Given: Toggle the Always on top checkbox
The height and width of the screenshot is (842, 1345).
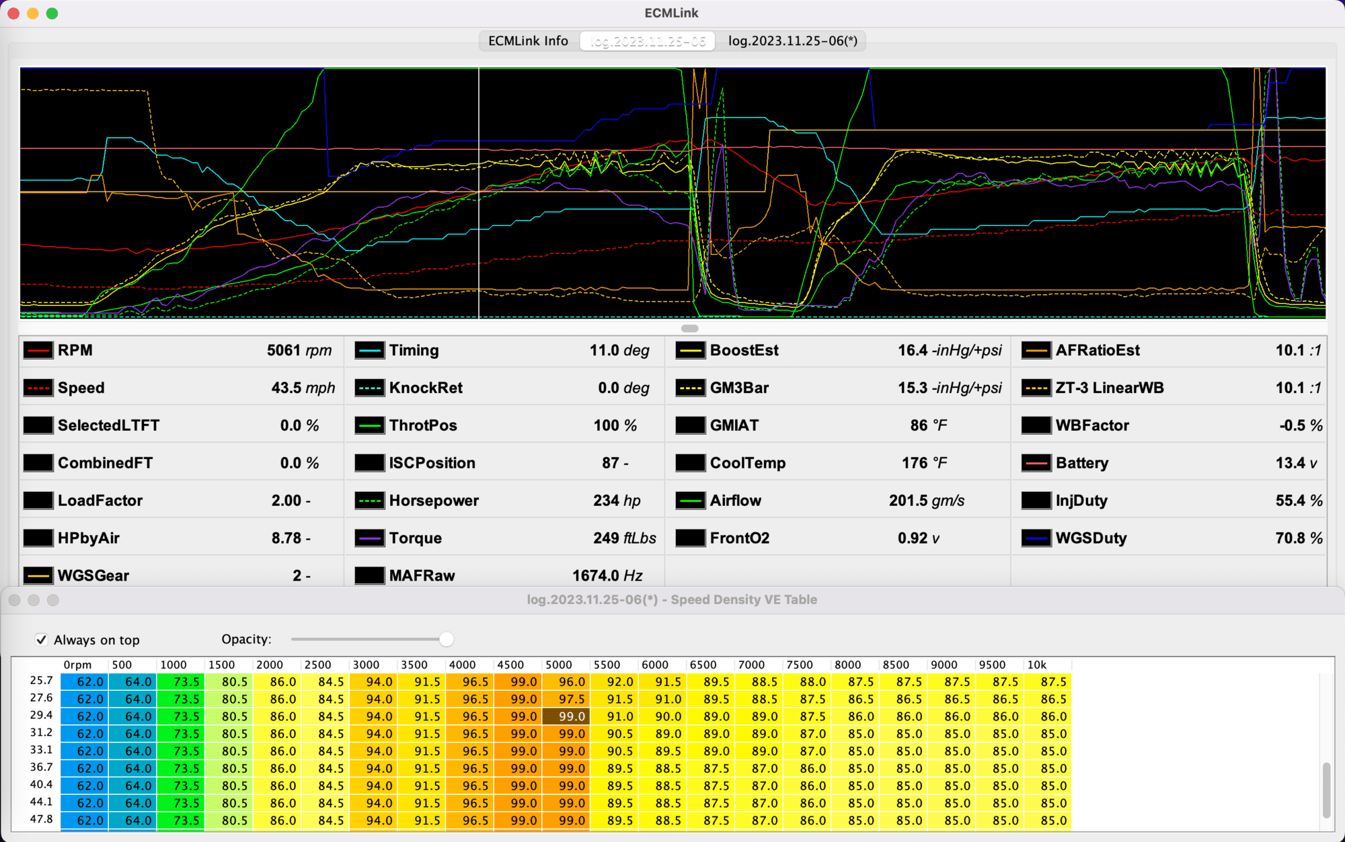Looking at the screenshot, I should tap(42, 640).
